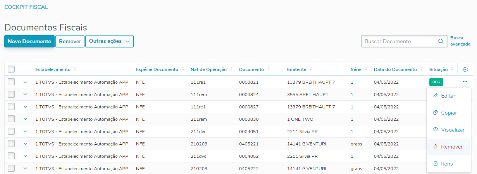
Task: Open the Busca avançada link
Action: coord(460,41)
